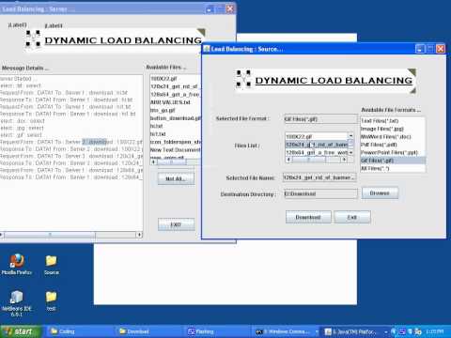This screenshot has width=451, height=338.
Task: Choose Image Files(*.jpg) in Available File Formats
Action: (393, 129)
